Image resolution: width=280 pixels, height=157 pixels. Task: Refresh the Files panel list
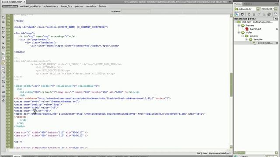tap(242, 14)
